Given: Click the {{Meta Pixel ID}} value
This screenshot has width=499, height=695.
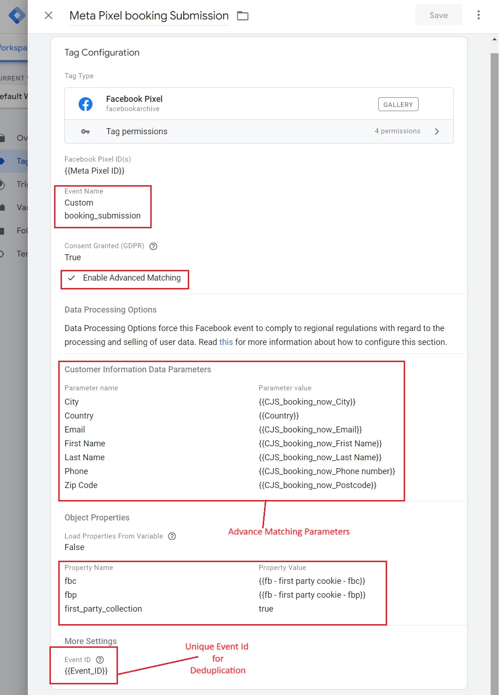Looking at the screenshot, I should click(94, 171).
